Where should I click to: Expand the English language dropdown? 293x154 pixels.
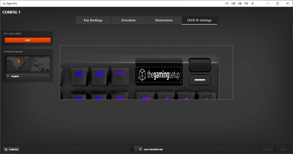28,76
